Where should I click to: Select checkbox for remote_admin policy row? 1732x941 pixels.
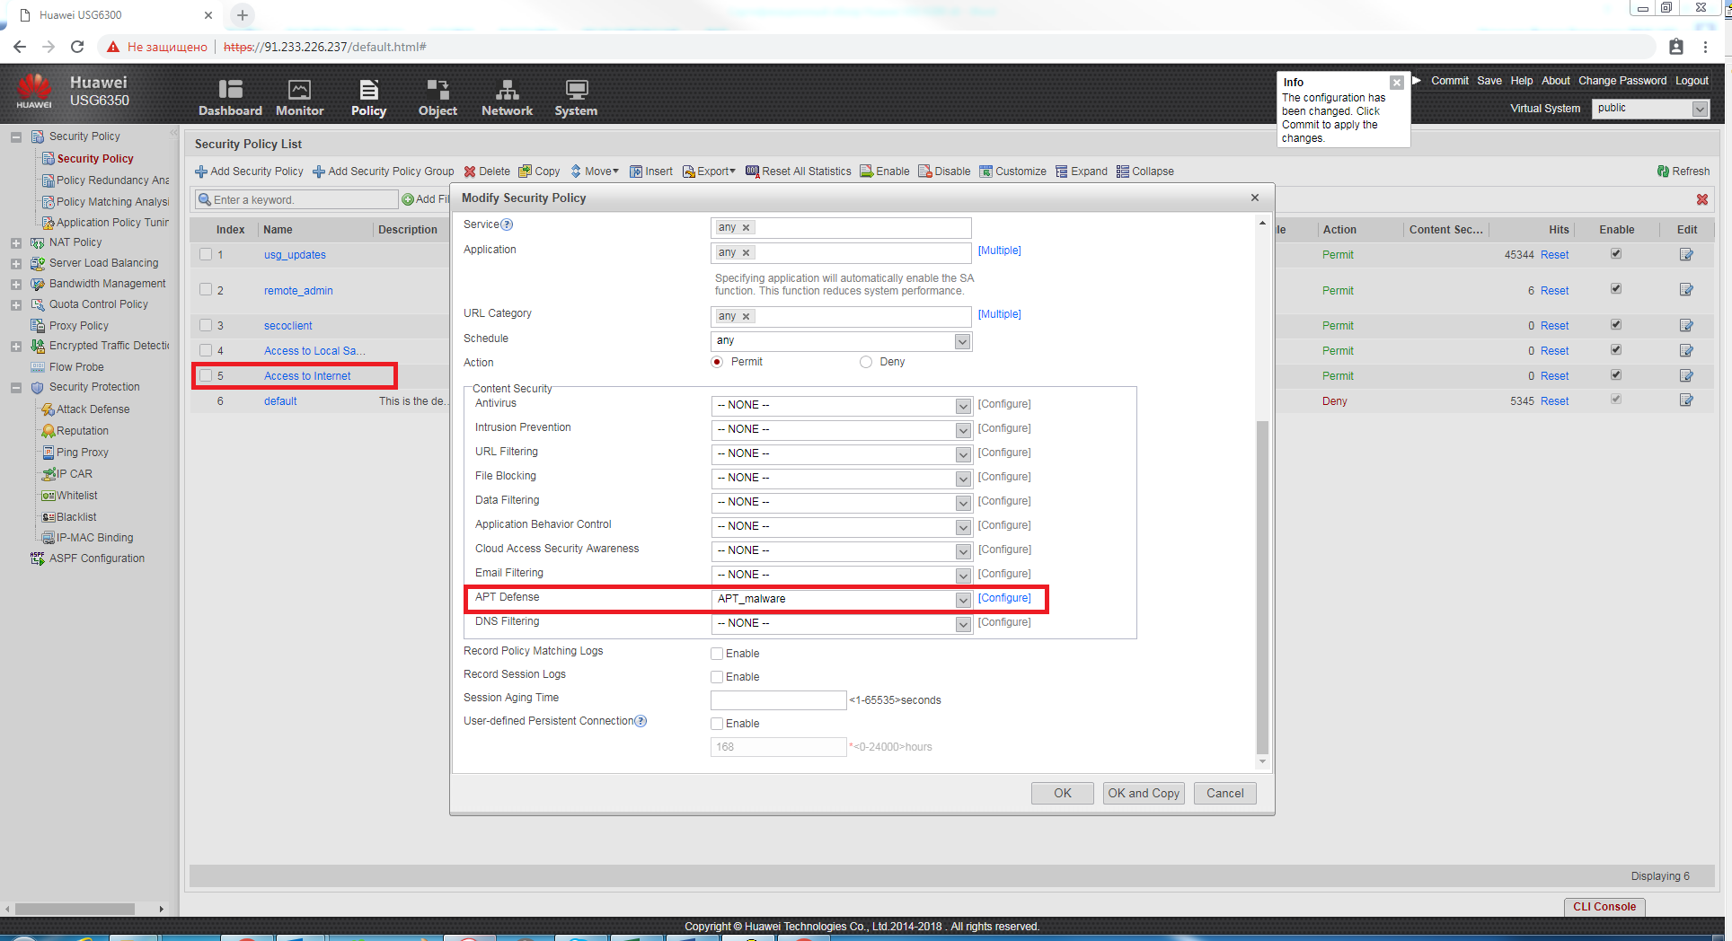(x=206, y=289)
